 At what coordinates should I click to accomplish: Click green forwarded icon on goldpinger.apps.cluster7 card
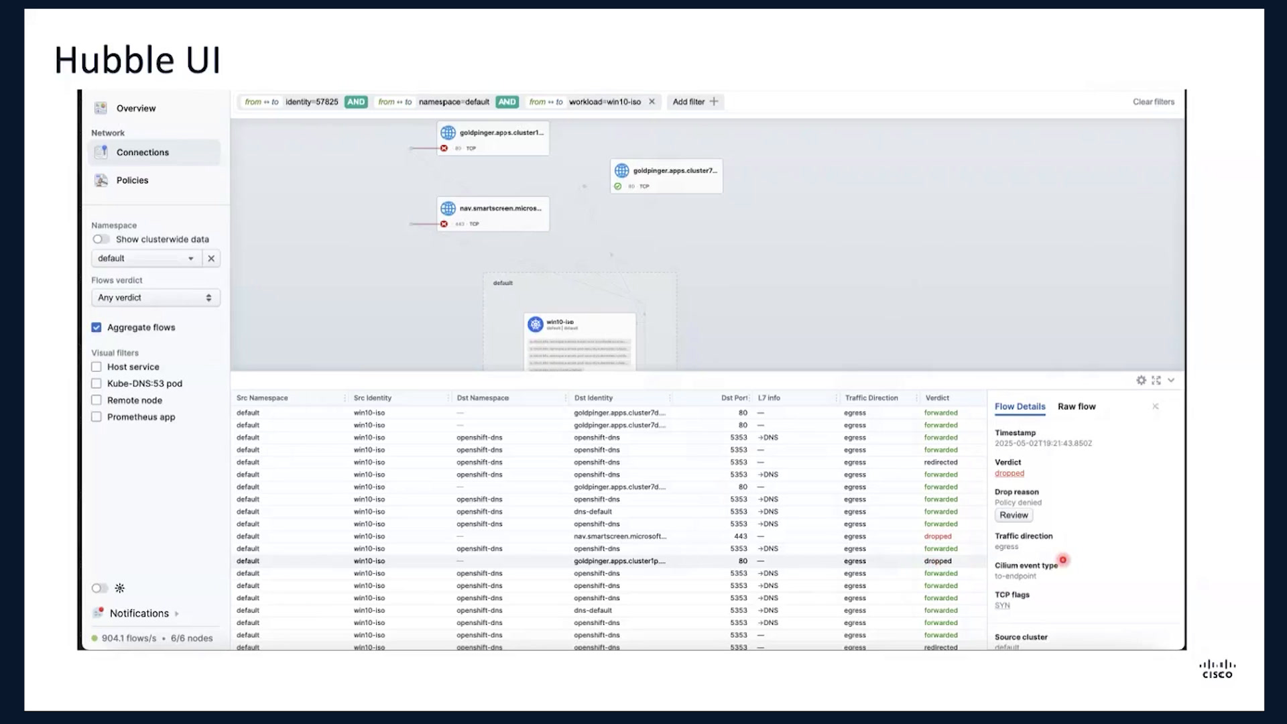617,186
